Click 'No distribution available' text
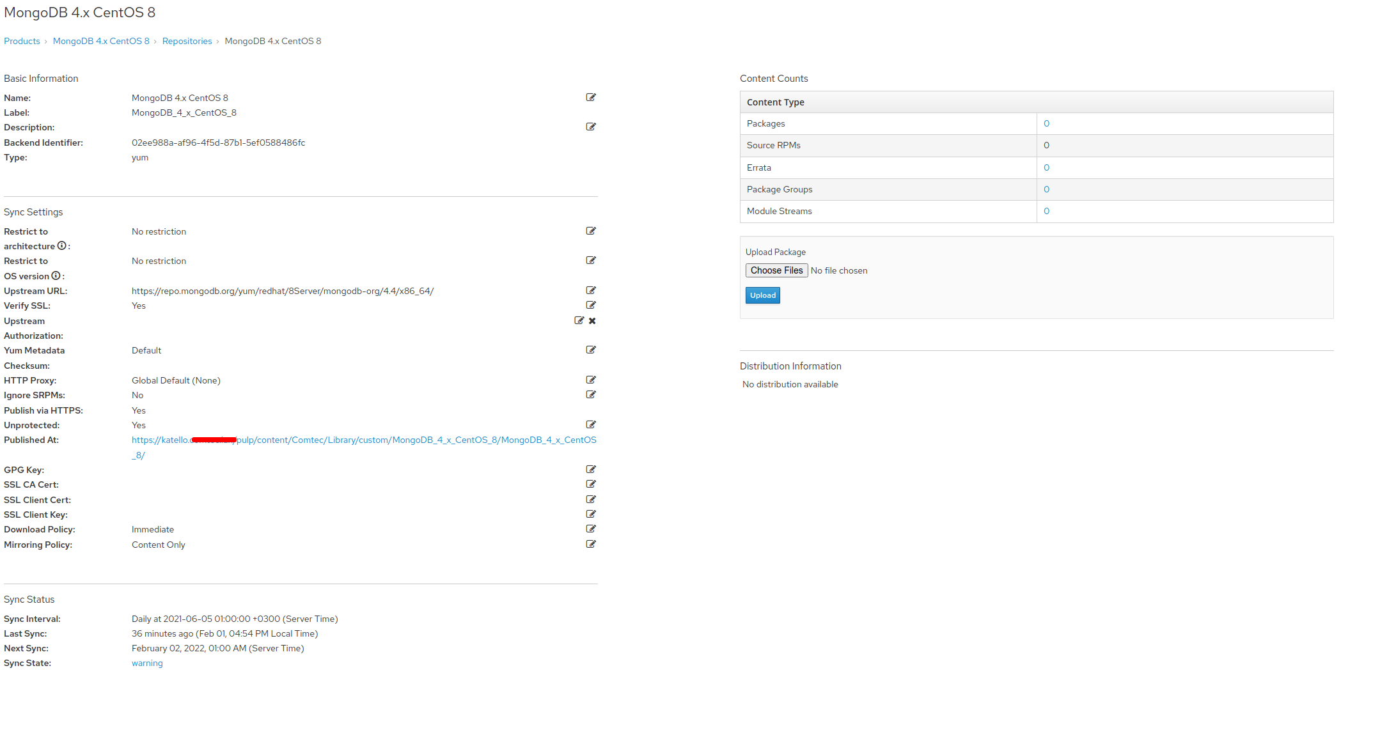The height and width of the screenshot is (744, 1380). [790, 384]
